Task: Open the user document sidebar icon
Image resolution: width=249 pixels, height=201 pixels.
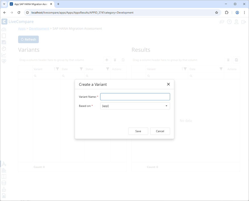Action: [x=4, y=196]
